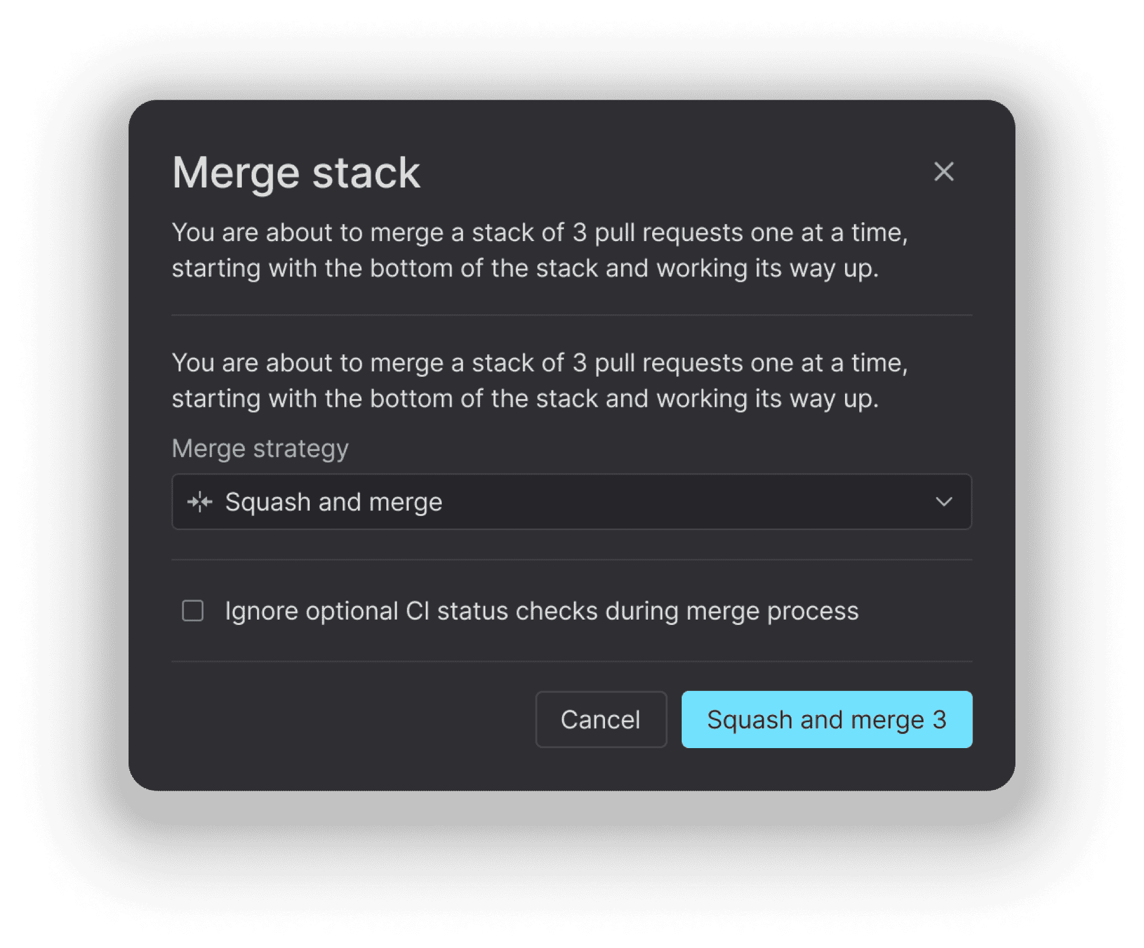
Task: Select the first description paragraph under the title
Action: click(x=540, y=250)
